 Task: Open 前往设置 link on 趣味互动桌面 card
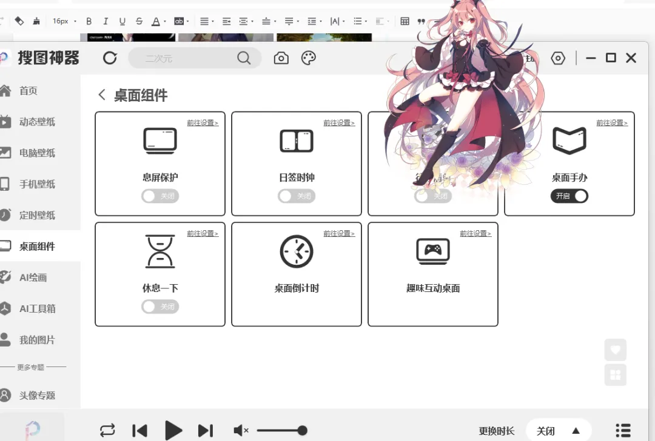point(476,233)
